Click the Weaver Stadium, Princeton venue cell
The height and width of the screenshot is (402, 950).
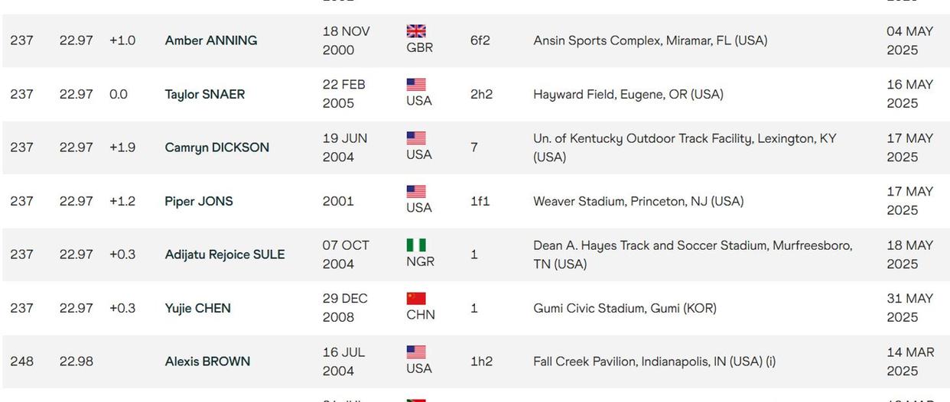pos(638,201)
